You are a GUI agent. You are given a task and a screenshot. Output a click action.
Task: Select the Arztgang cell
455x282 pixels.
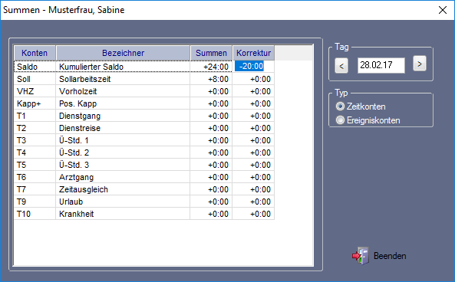[x=123, y=177]
